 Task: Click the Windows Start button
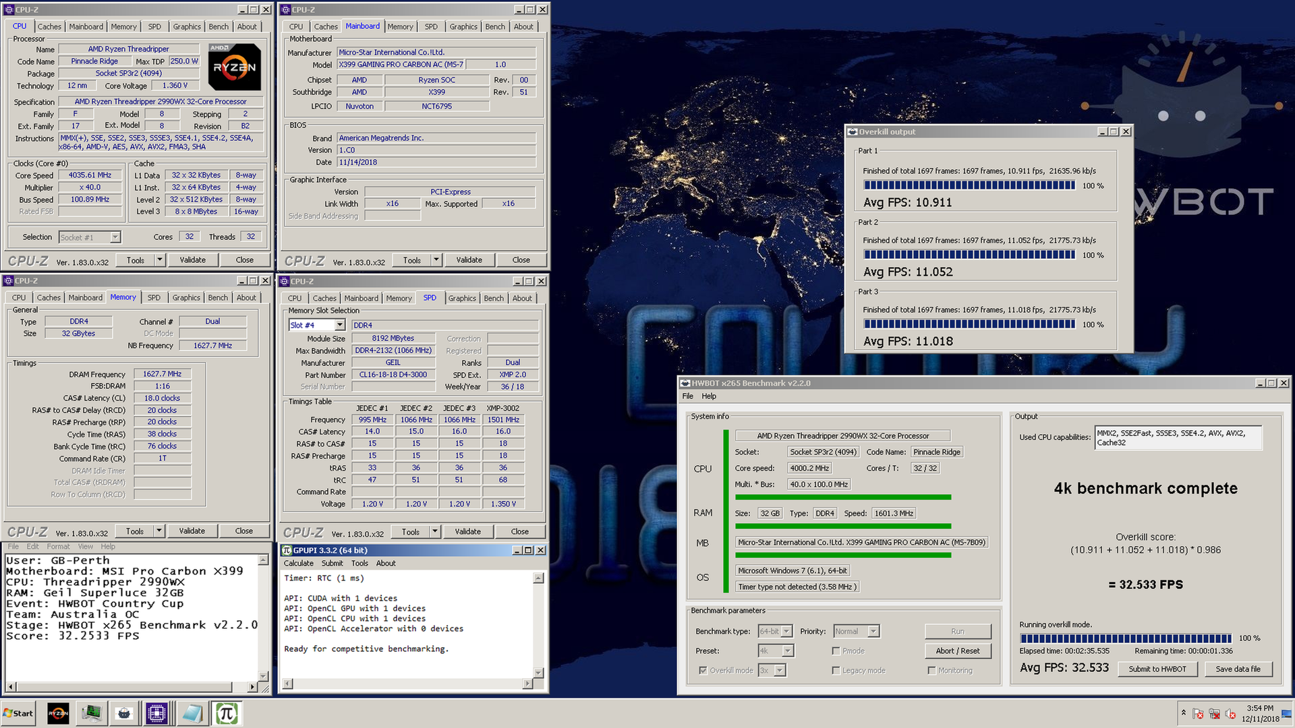coord(18,713)
